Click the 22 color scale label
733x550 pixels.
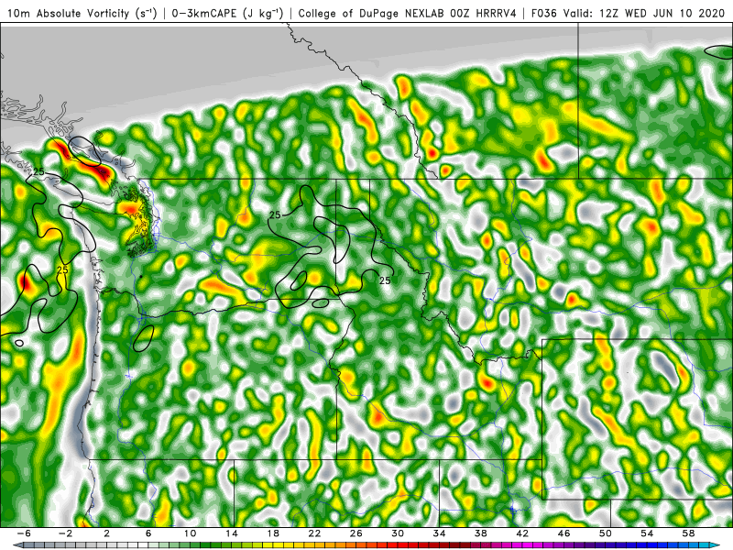click(x=314, y=533)
